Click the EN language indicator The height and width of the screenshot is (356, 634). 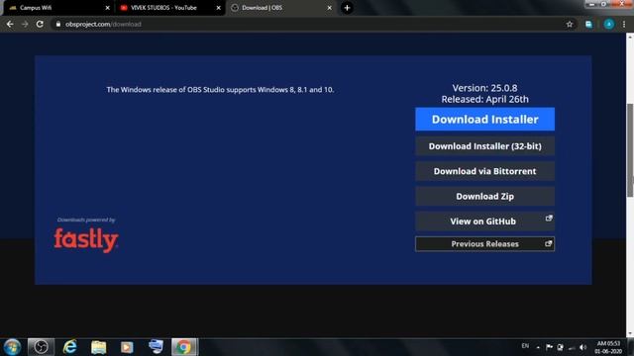tap(525, 346)
